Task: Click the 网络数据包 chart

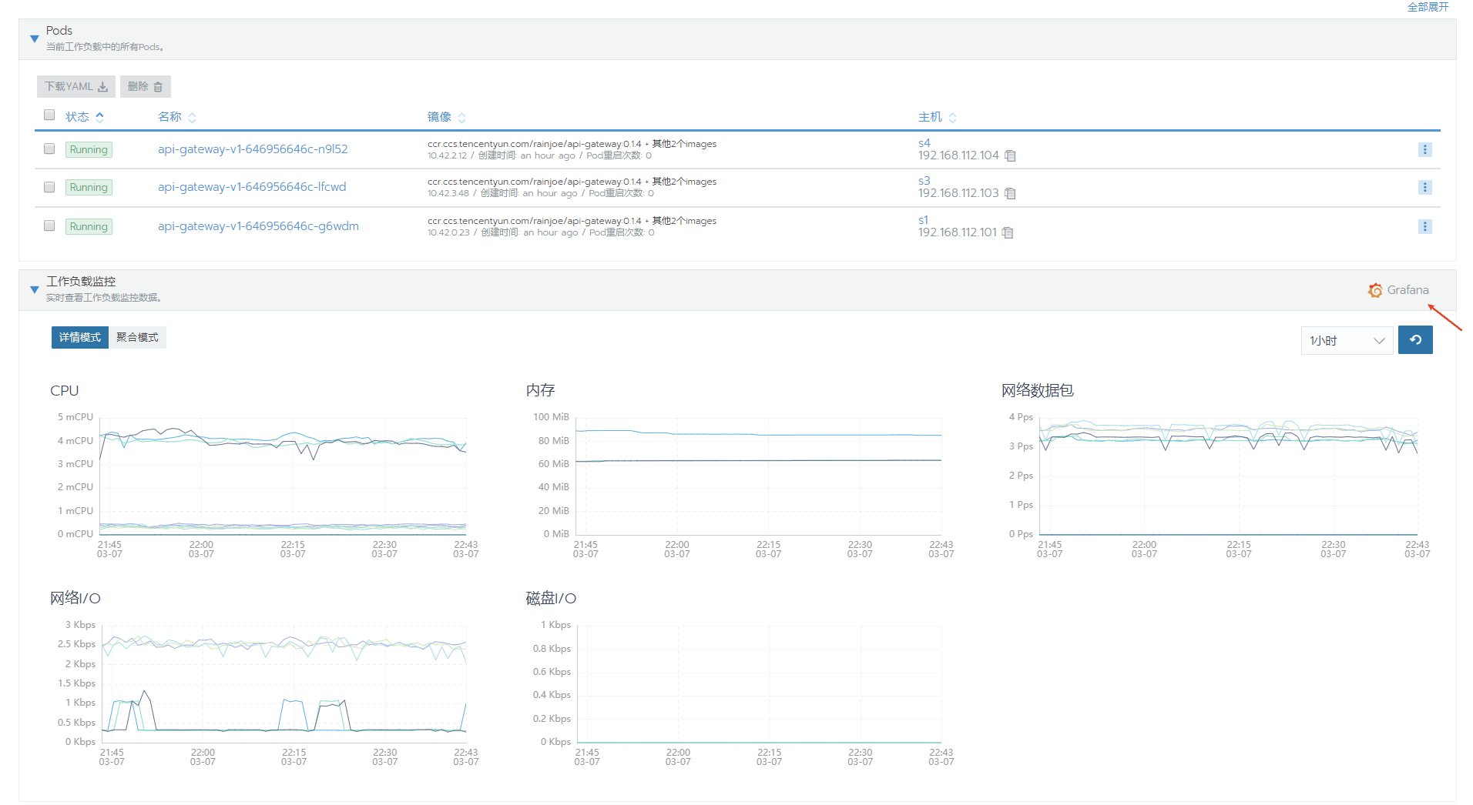Action: pos(1228,476)
